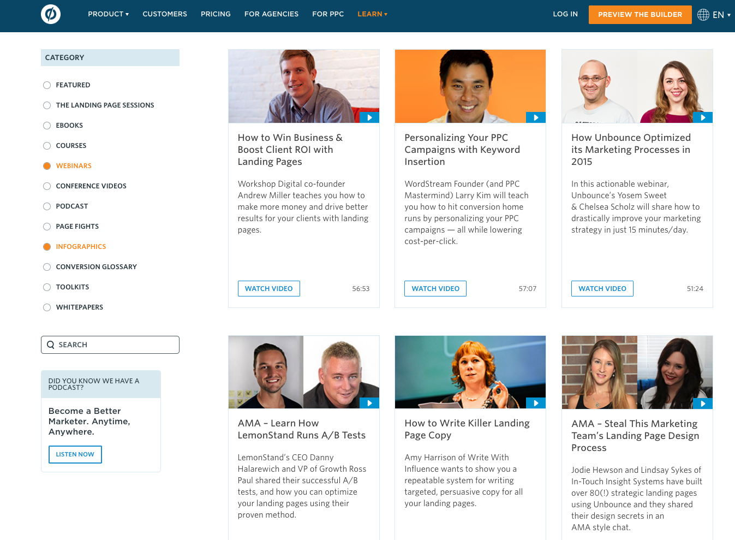Open the Pricing nav item
735x540 pixels.
[216, 14]
